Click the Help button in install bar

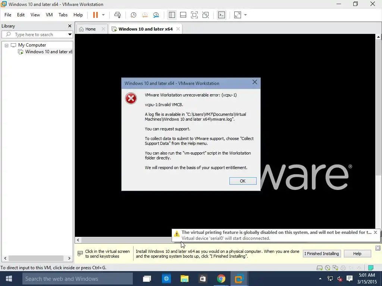pyautogui.click(x=357, y=254)
